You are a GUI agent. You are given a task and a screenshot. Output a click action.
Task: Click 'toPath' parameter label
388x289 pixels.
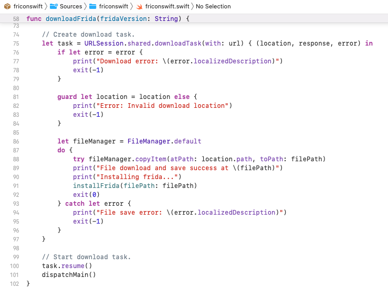271,159
